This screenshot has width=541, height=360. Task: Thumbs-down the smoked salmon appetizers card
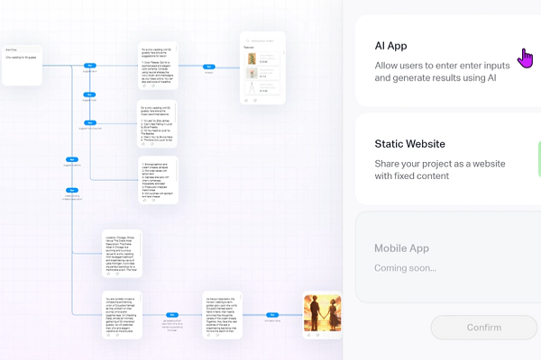tap(153, 200)
